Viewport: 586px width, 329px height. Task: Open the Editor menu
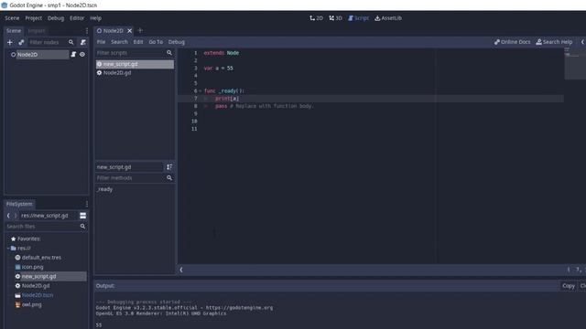[77, 18]
